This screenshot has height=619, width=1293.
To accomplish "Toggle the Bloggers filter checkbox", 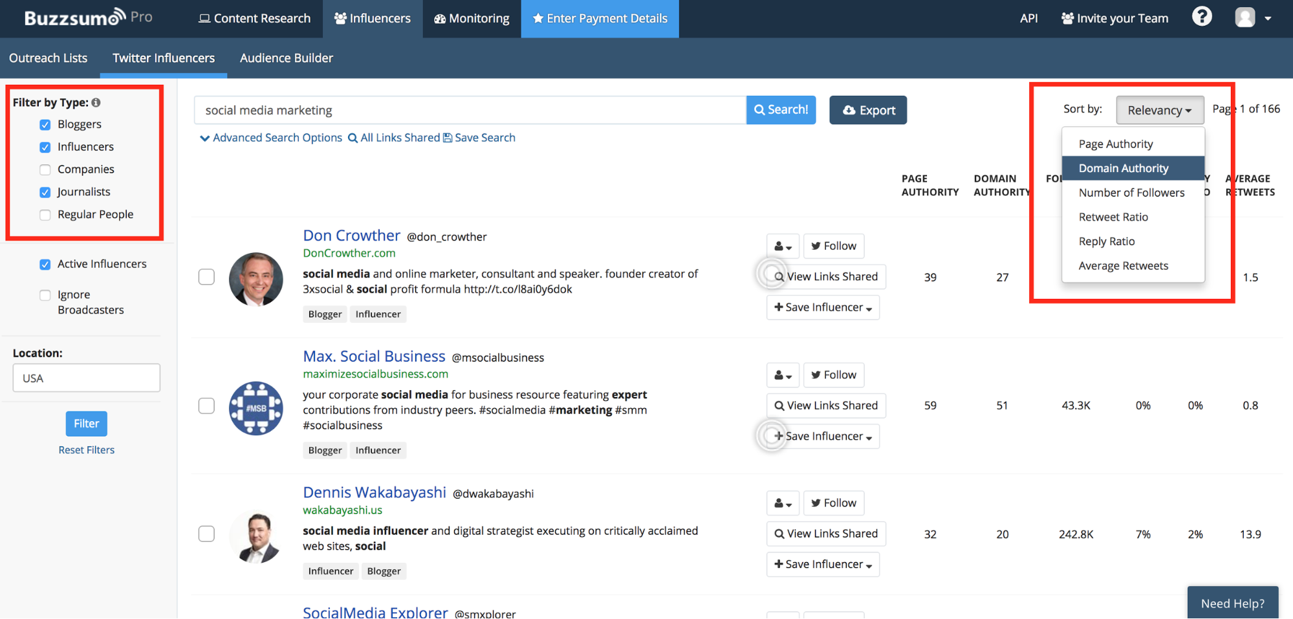I will coord(45,125).
